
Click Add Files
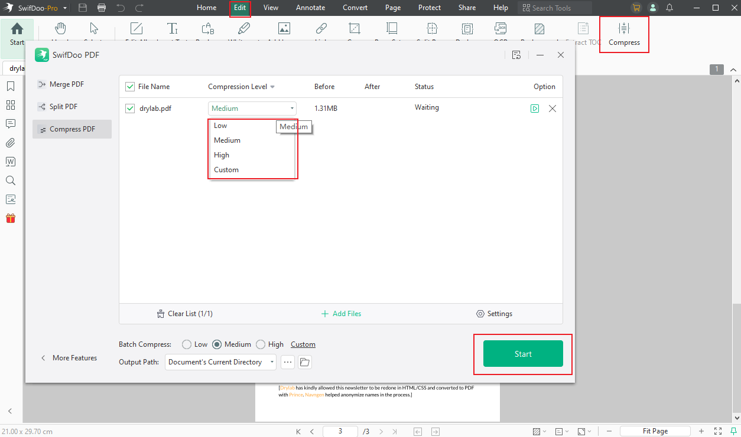pos(342,314)
